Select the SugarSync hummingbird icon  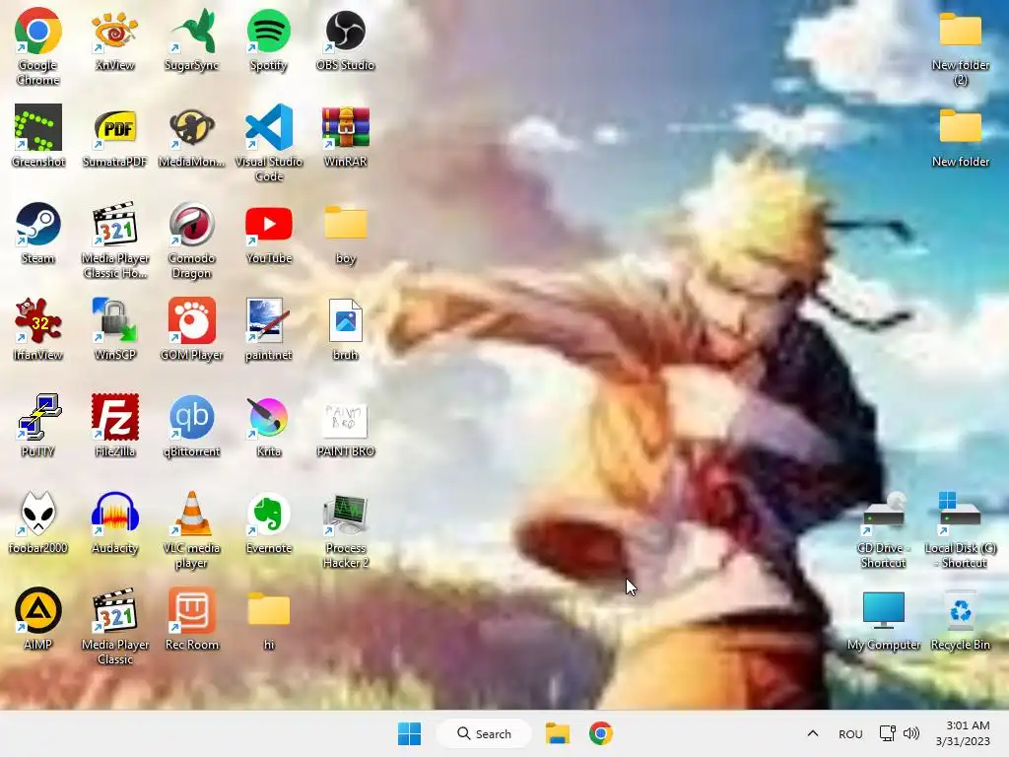(192, 31)
